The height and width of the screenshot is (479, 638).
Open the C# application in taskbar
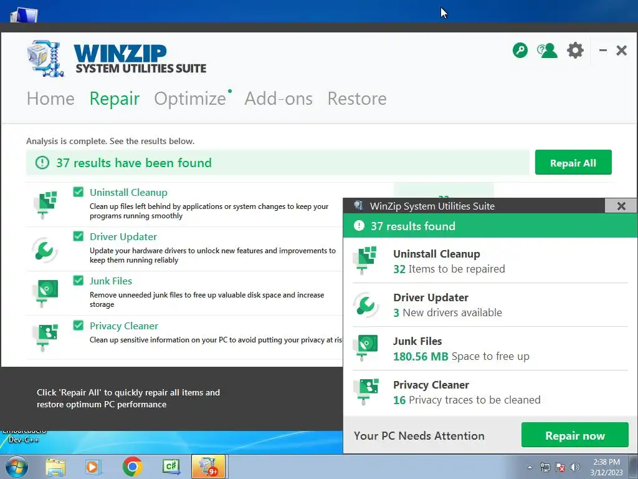[171, 467]
